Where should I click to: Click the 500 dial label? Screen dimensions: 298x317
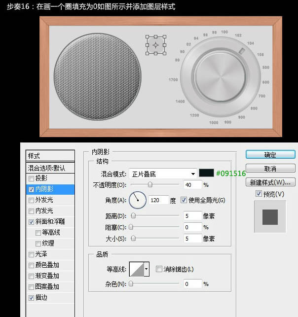click(265, 68)
